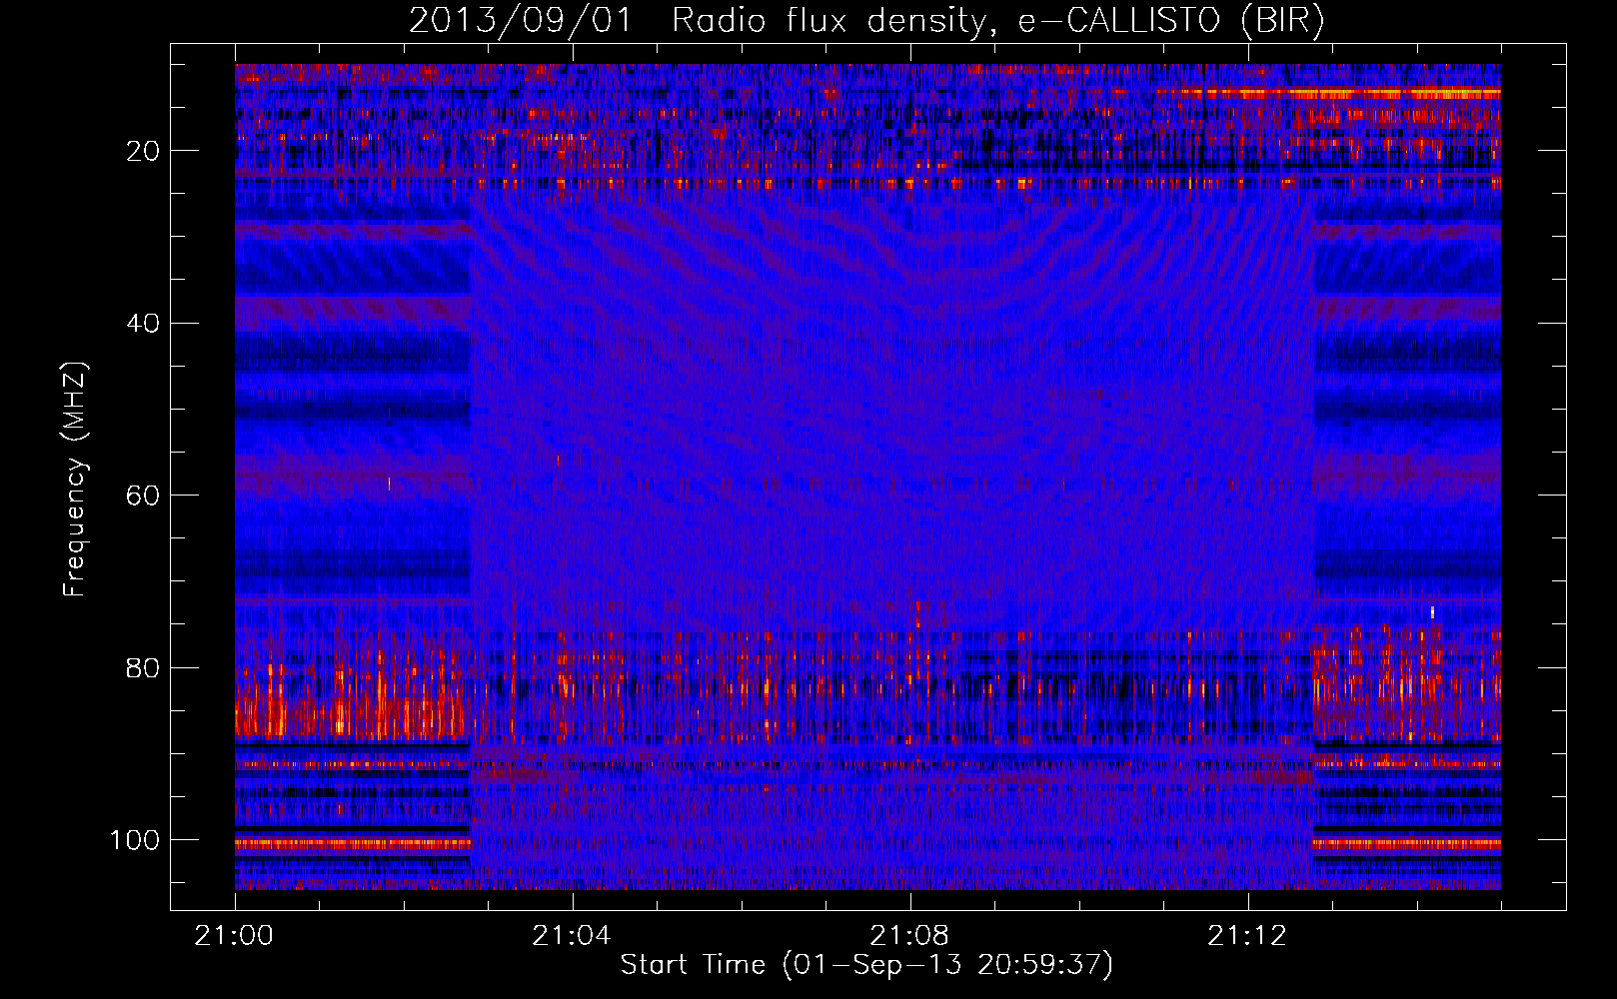Select the 21:12 time tick label

pyautogui.click(x=1247, y=936)
